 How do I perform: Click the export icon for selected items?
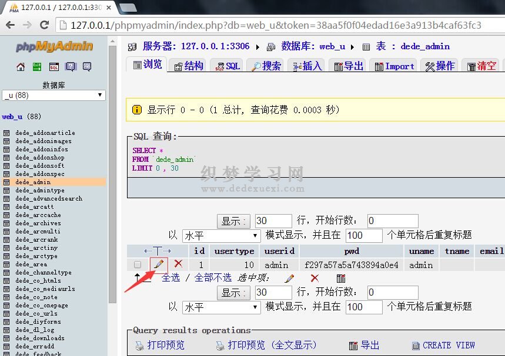[341, 278]
